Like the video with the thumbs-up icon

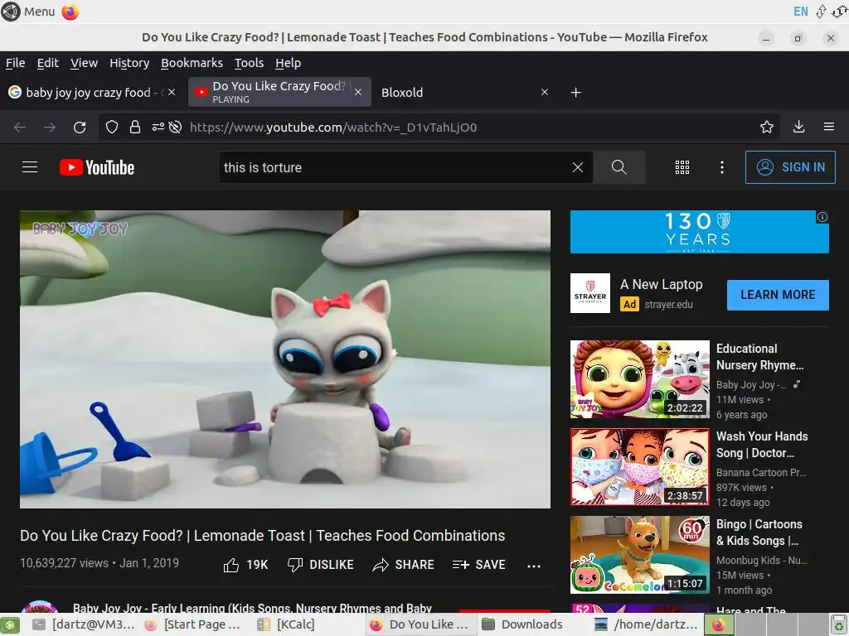tap(231, 565)
